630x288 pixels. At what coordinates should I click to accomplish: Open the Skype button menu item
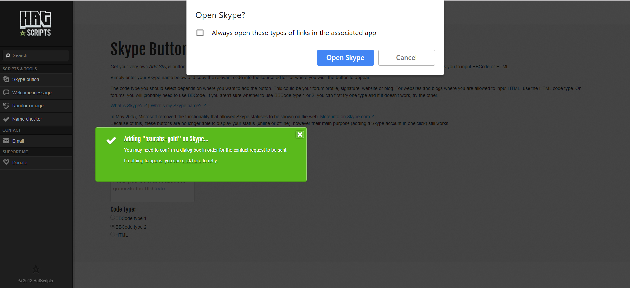click(x=36, y=79)
